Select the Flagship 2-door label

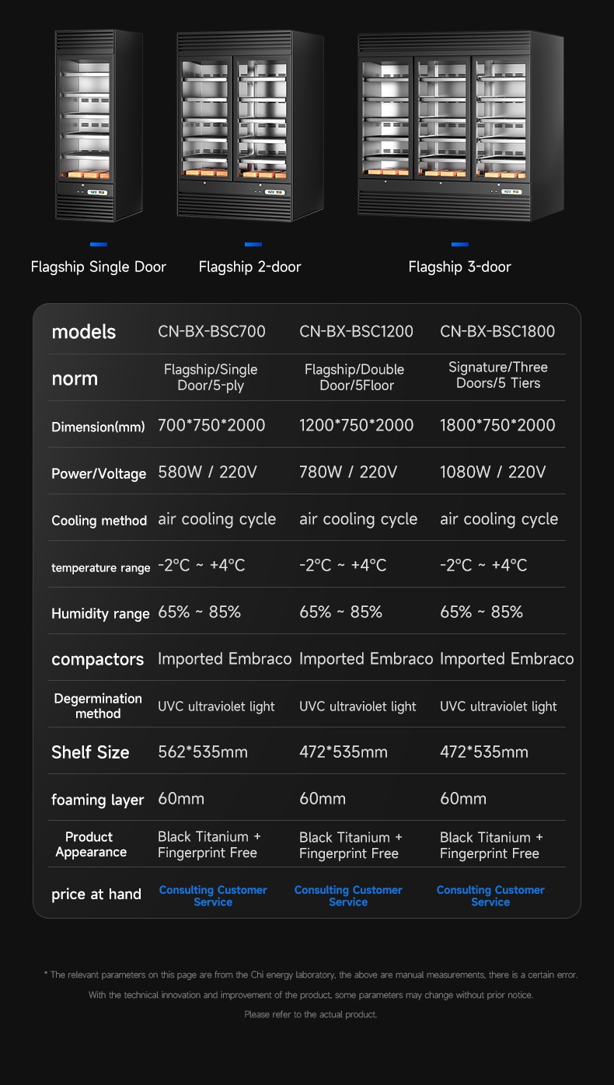249,267
